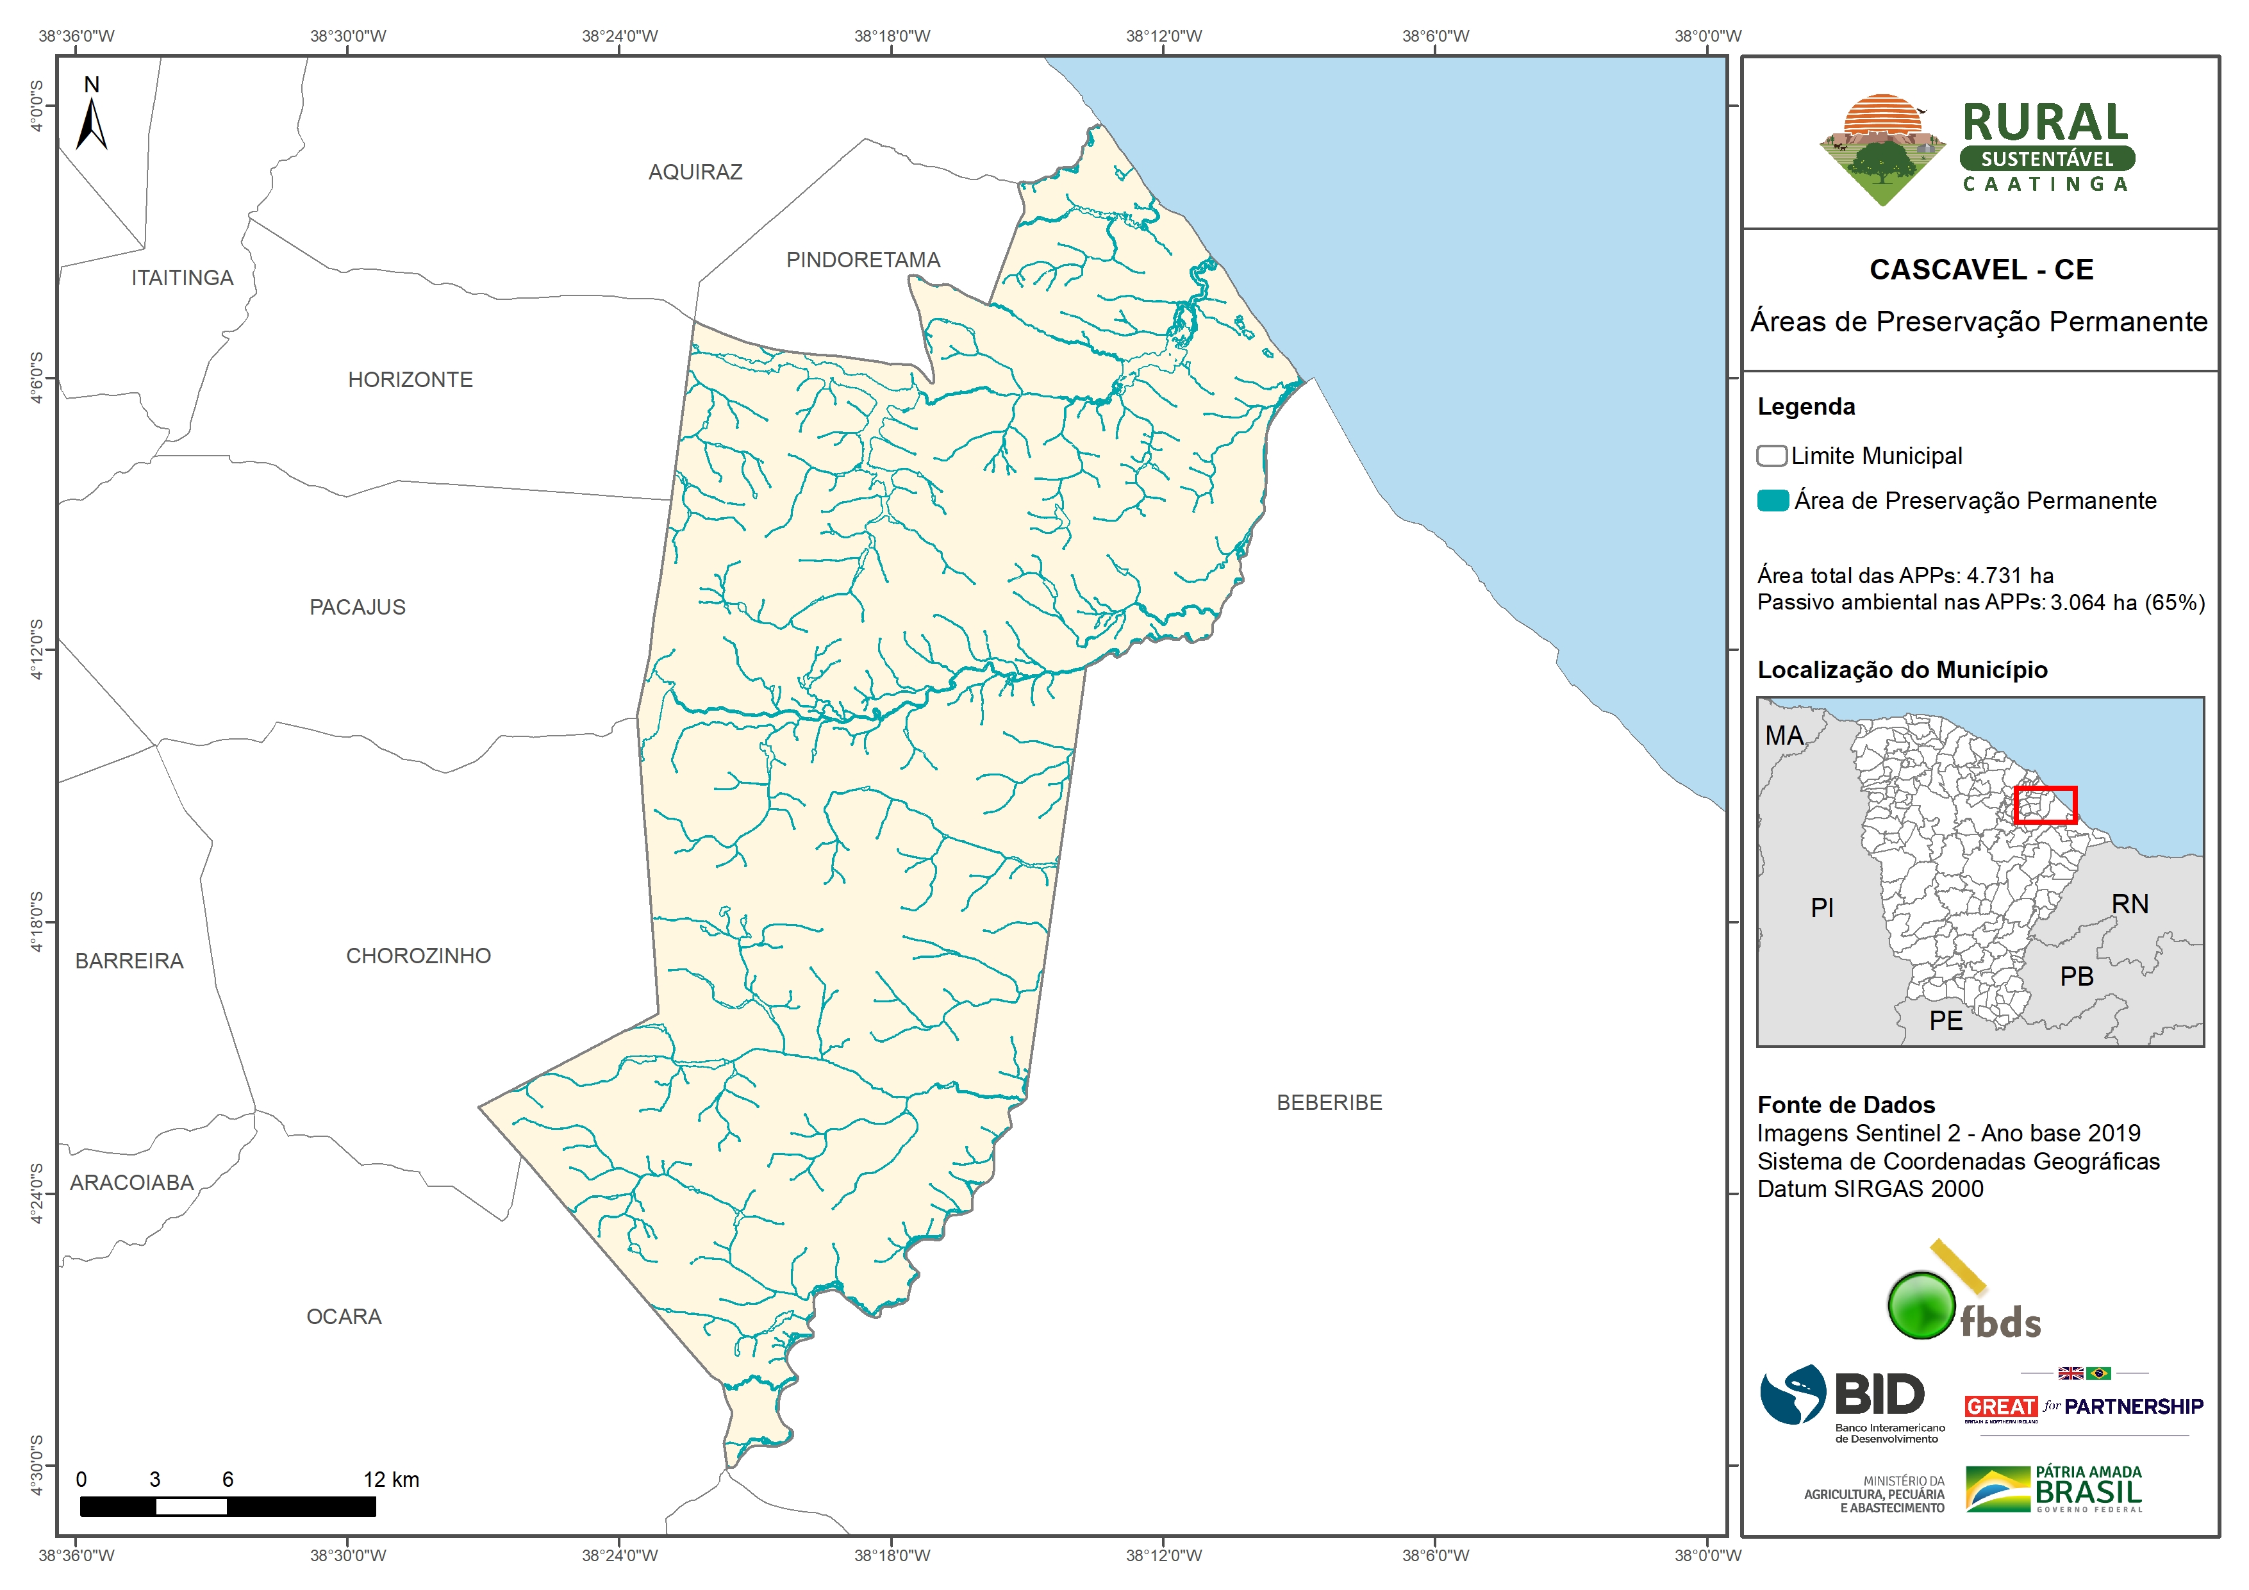Click the Rural Sustentável Caatinga logo
This screenshot has width=2249, height=1590.
[x=1977, y=149]
